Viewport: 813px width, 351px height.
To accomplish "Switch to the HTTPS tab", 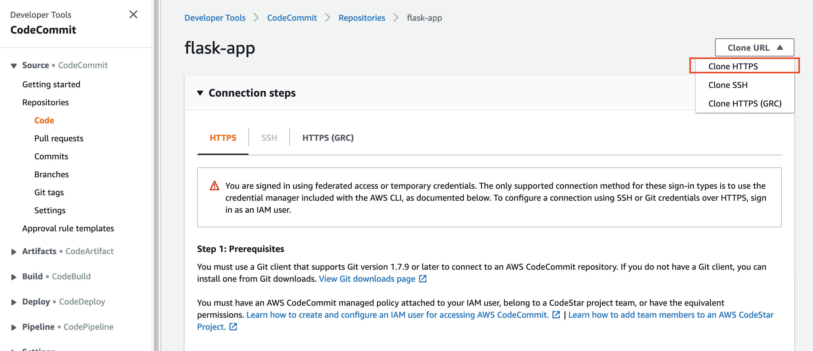I will 223,138.
